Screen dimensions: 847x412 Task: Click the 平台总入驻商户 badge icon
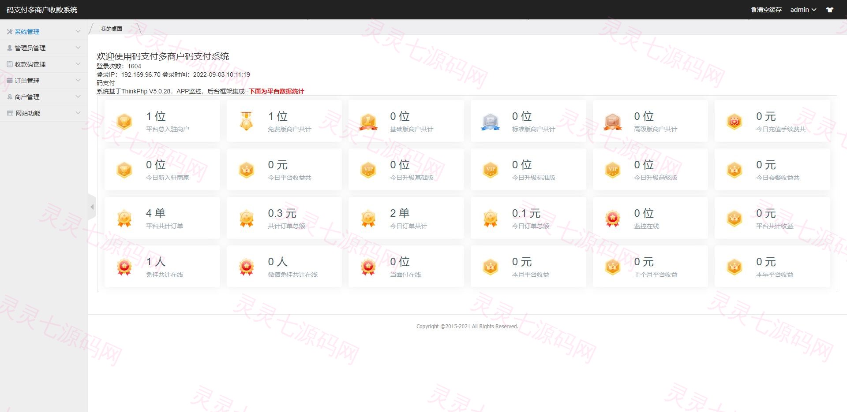click(124, 121)
